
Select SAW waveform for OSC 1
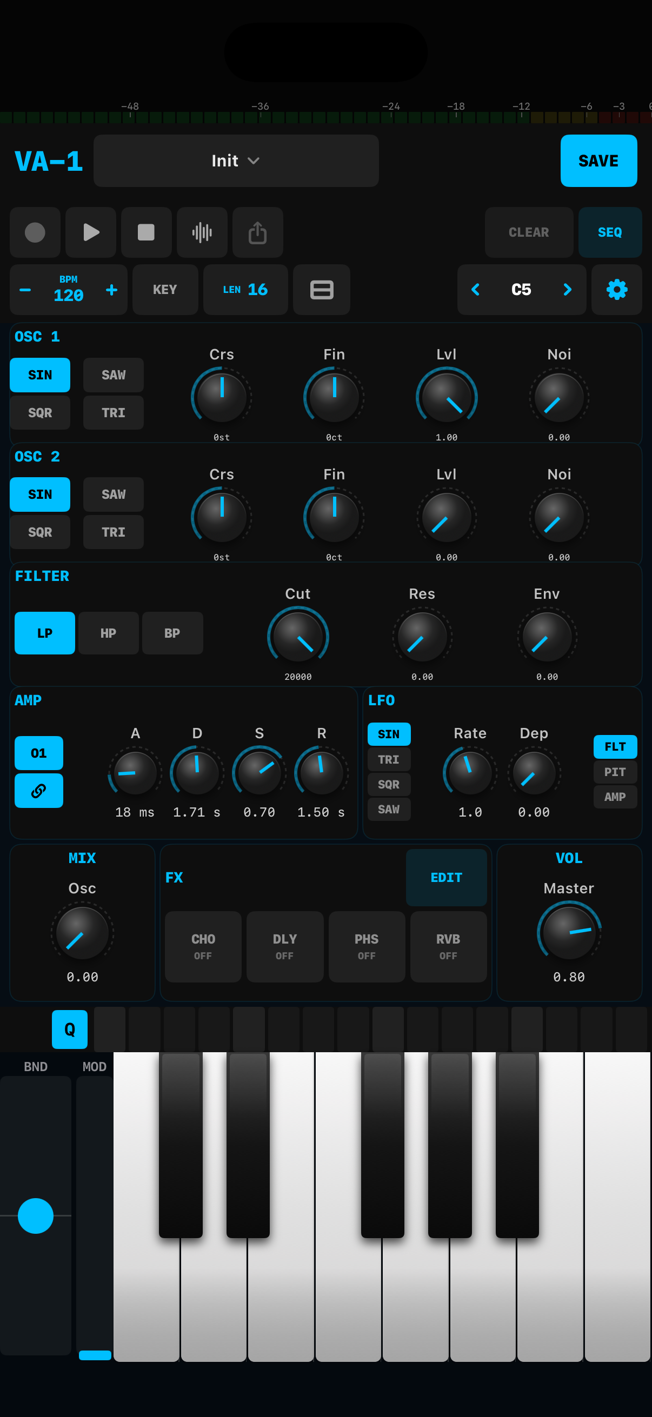pyautogui.click(x=114, y=375)
